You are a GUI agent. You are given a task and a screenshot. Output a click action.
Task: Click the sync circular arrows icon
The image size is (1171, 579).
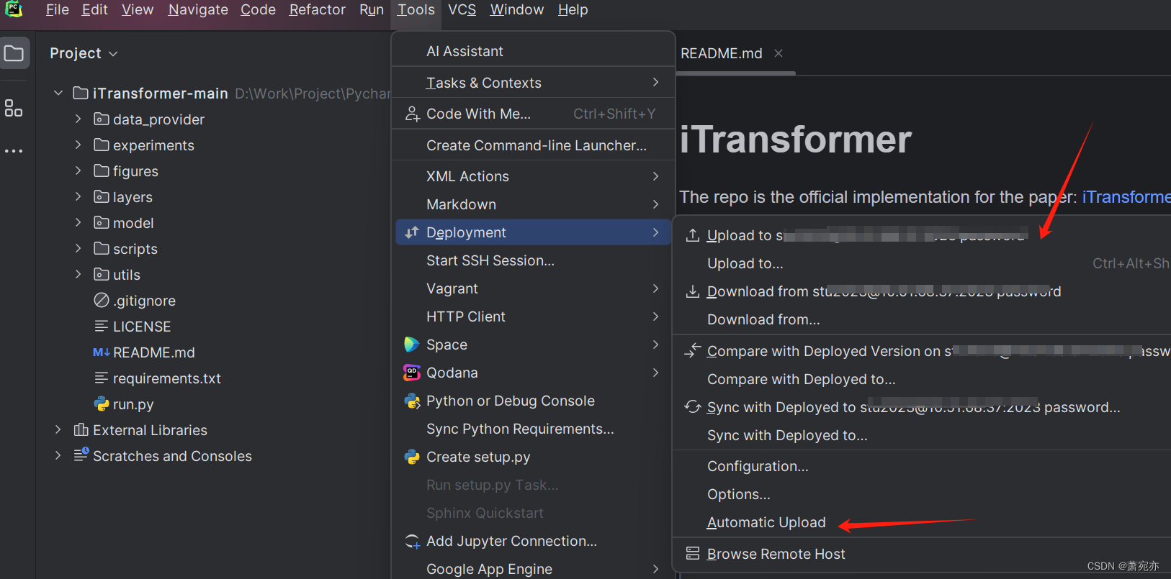[x=693, y=407]
